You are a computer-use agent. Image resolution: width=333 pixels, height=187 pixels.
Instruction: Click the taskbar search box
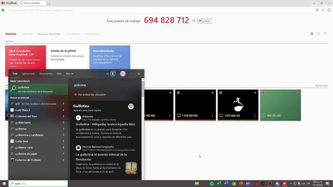coord(38,184)
